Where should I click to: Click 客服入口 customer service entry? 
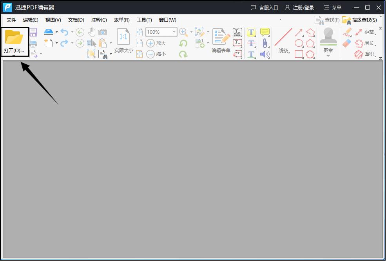(268, 7)
